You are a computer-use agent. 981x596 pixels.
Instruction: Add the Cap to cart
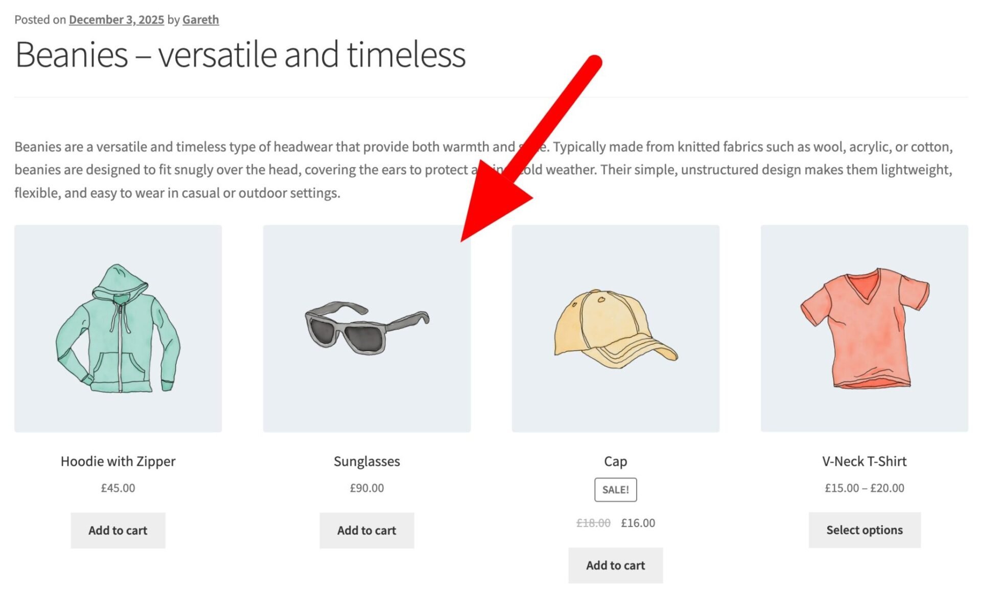click(615, 565)
